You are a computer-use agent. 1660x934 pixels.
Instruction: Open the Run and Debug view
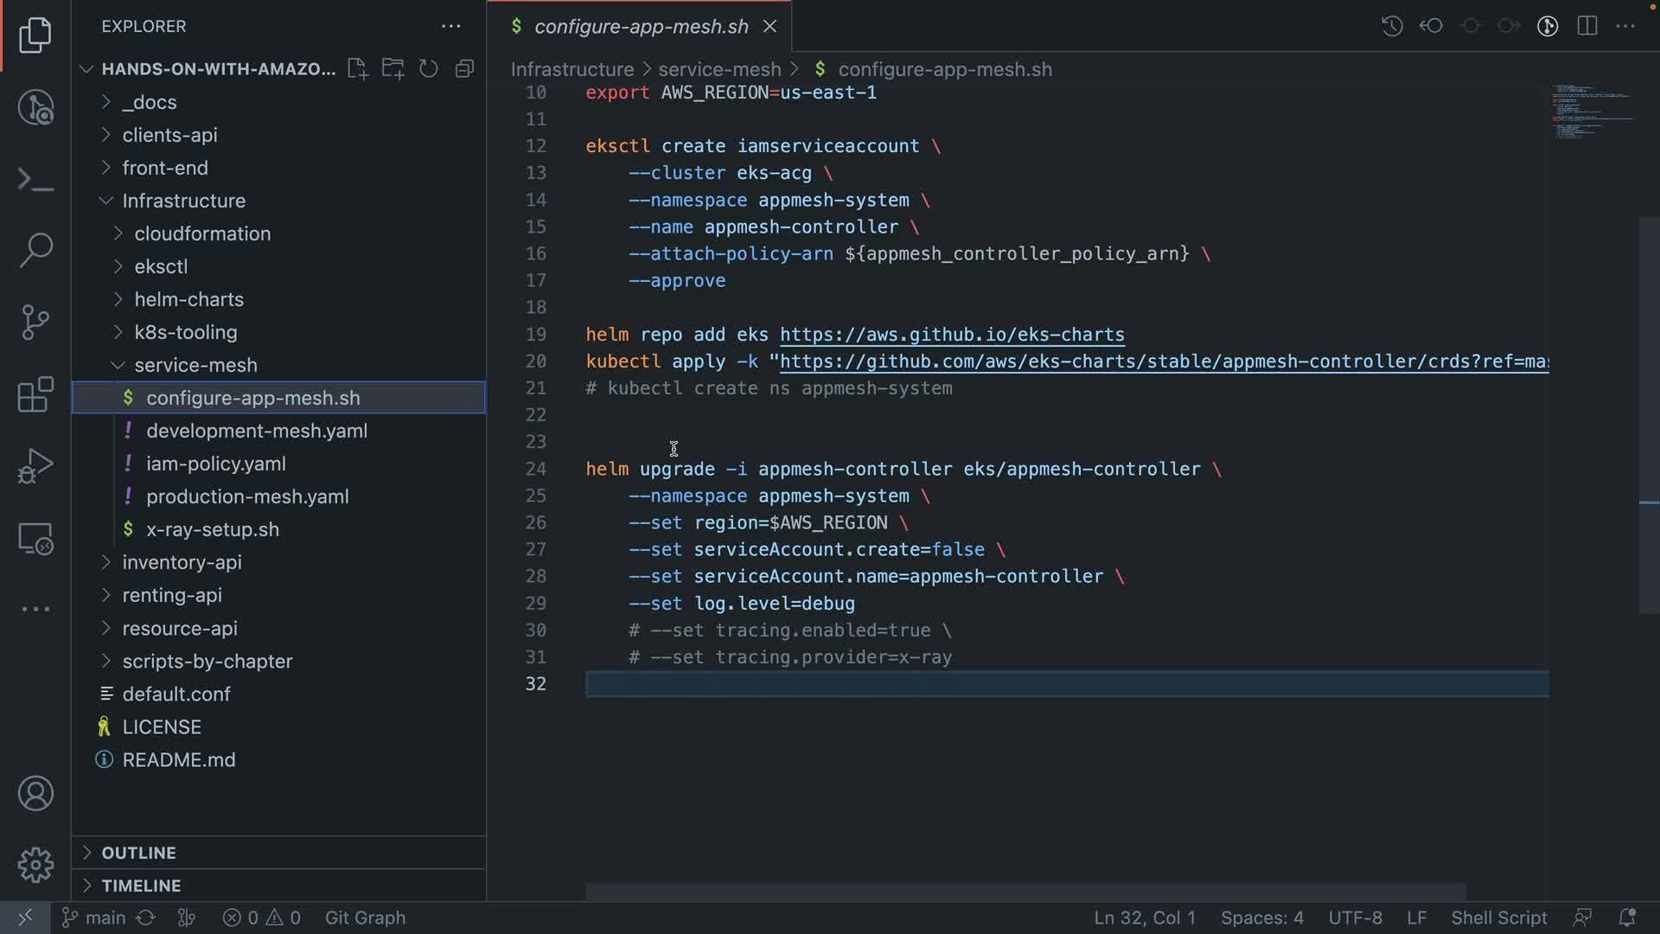(35, 467)
